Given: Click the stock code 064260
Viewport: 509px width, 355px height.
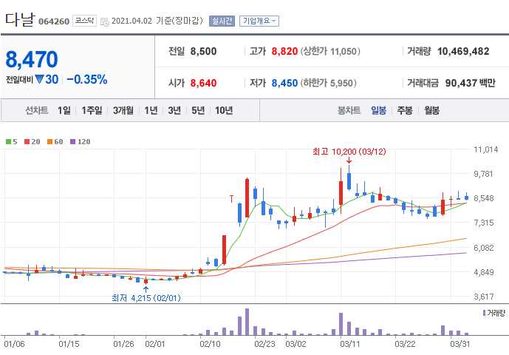Looking at the screenshot, I should (54, 21).
